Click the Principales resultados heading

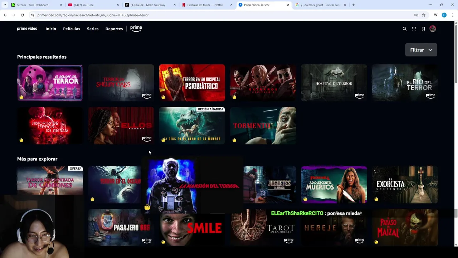click(42, 57)
